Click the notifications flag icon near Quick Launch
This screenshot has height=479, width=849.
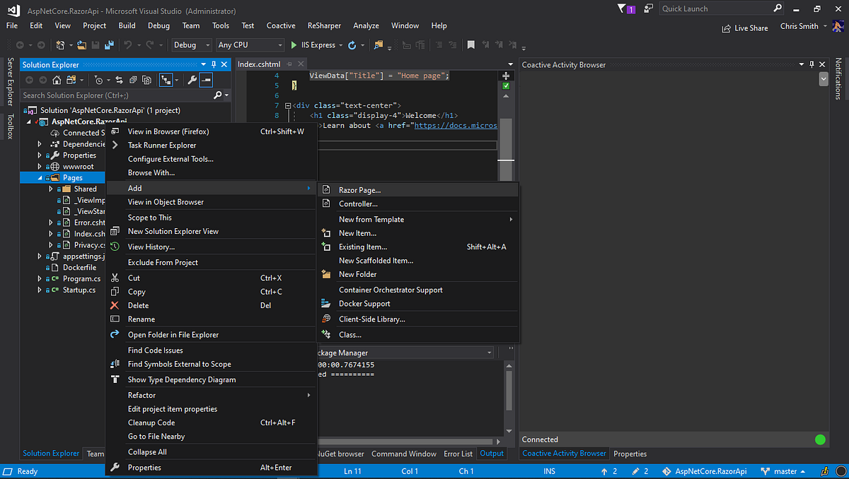coord(620,8)
